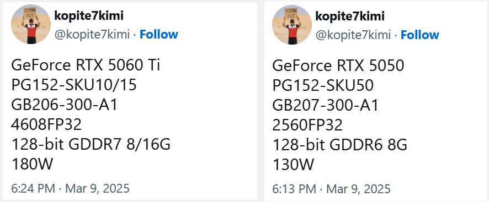The width and height of the screenshot is (489, 202).
Task: Open the 6:13 PM Mar 9, 2025 timestamp
Action: pyautogui.click(x=331, y=189)
